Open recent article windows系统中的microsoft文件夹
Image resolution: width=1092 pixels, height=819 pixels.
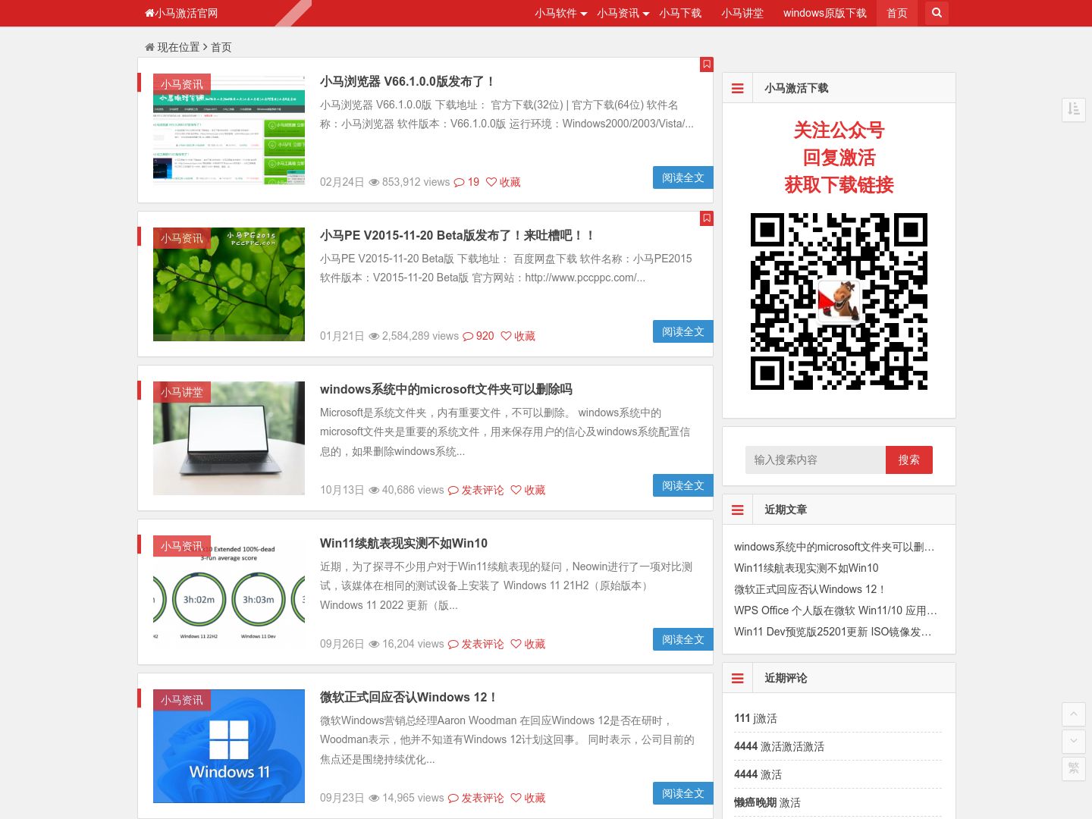(x=834, y=547)
